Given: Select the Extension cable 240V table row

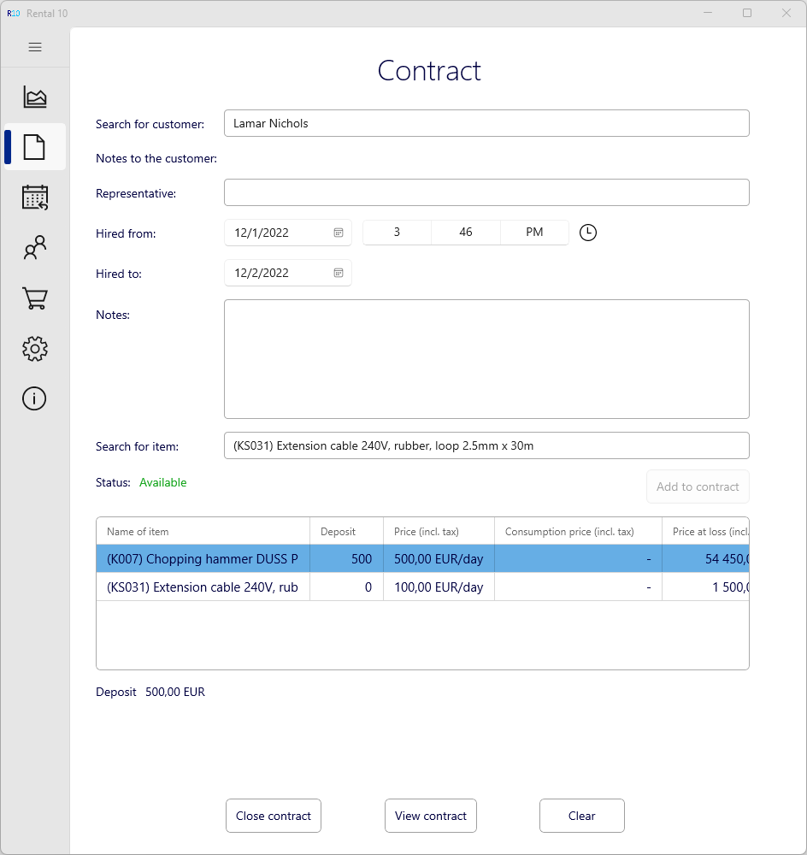Looking at the screenshot, I should pos(203,587).
